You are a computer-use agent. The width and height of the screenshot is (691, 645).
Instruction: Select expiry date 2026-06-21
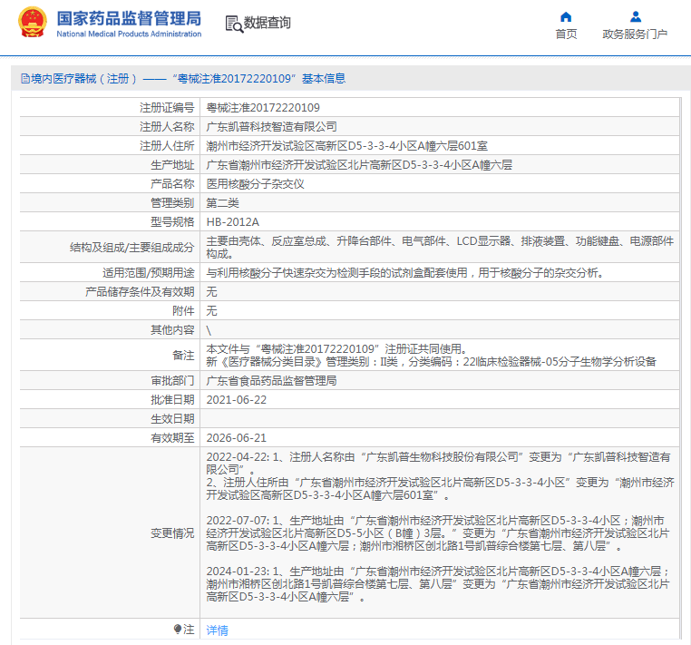click(237, 438)
